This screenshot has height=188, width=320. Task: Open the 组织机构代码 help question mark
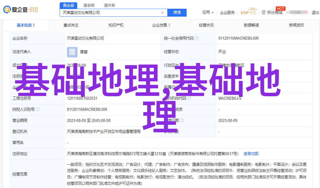(189, 98)
